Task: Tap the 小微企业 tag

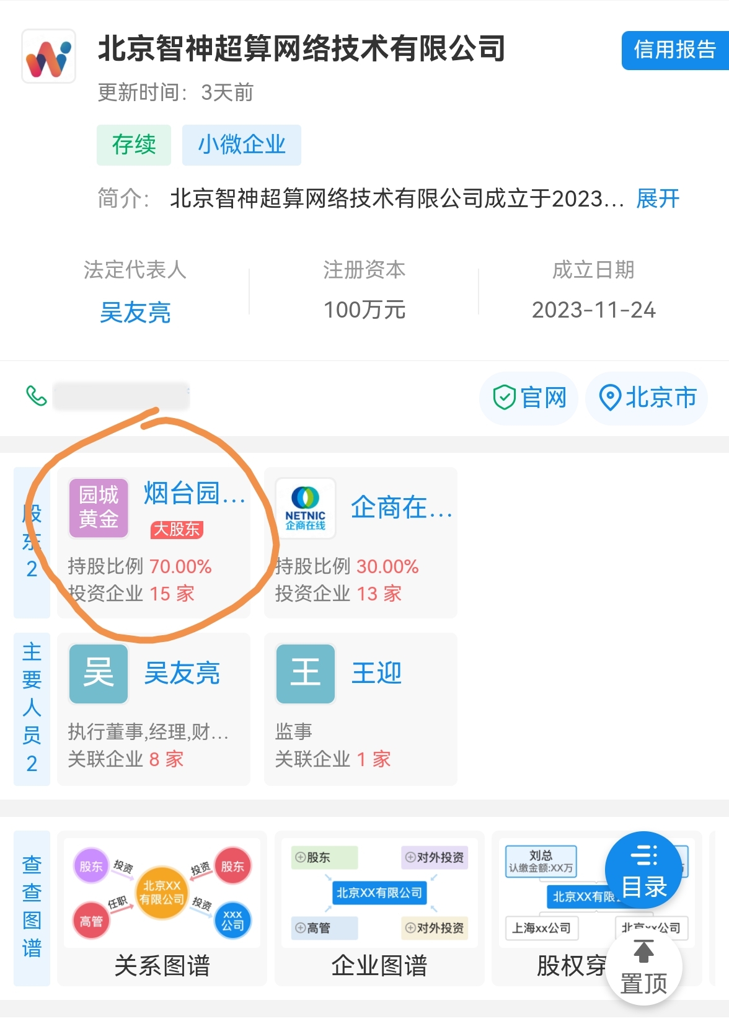Action: pos(242,145)
